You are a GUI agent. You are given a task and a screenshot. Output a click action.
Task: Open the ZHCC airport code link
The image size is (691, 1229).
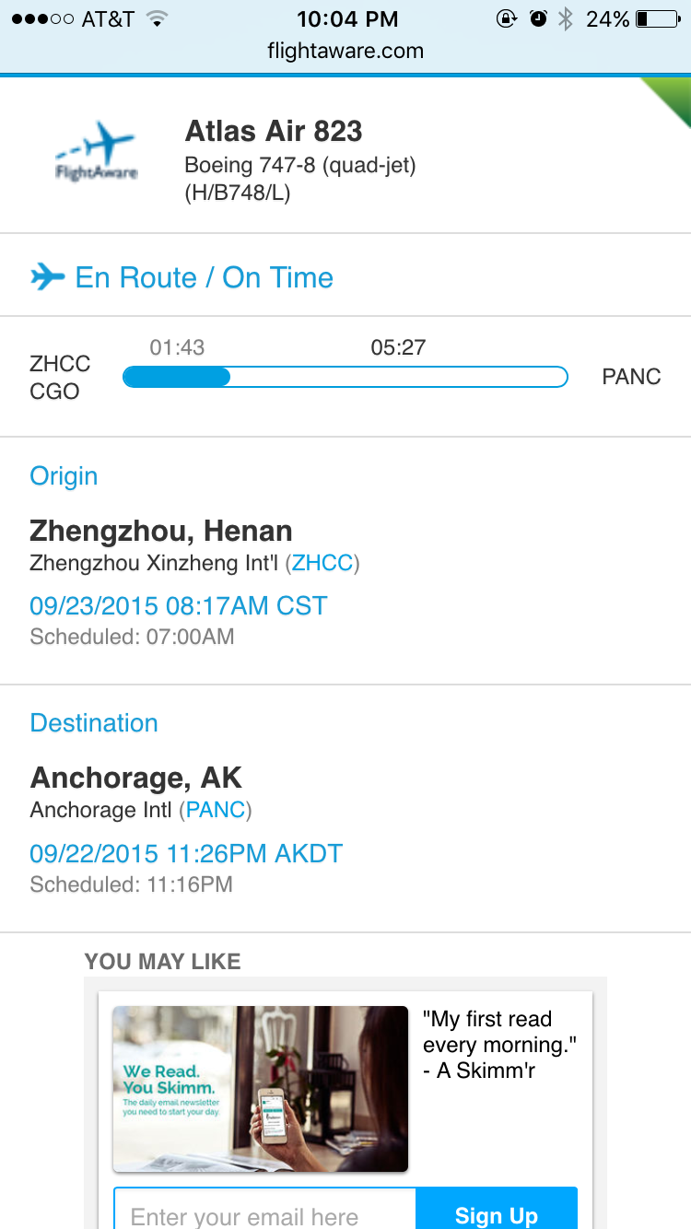pos(322,563)
